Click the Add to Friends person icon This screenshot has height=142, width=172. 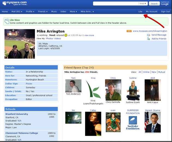149,39
